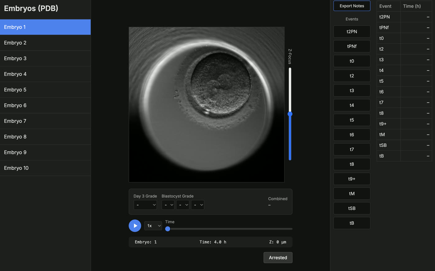435x271 pixels.
Task: Tag the t5 event
Action: tap(352, 120)
